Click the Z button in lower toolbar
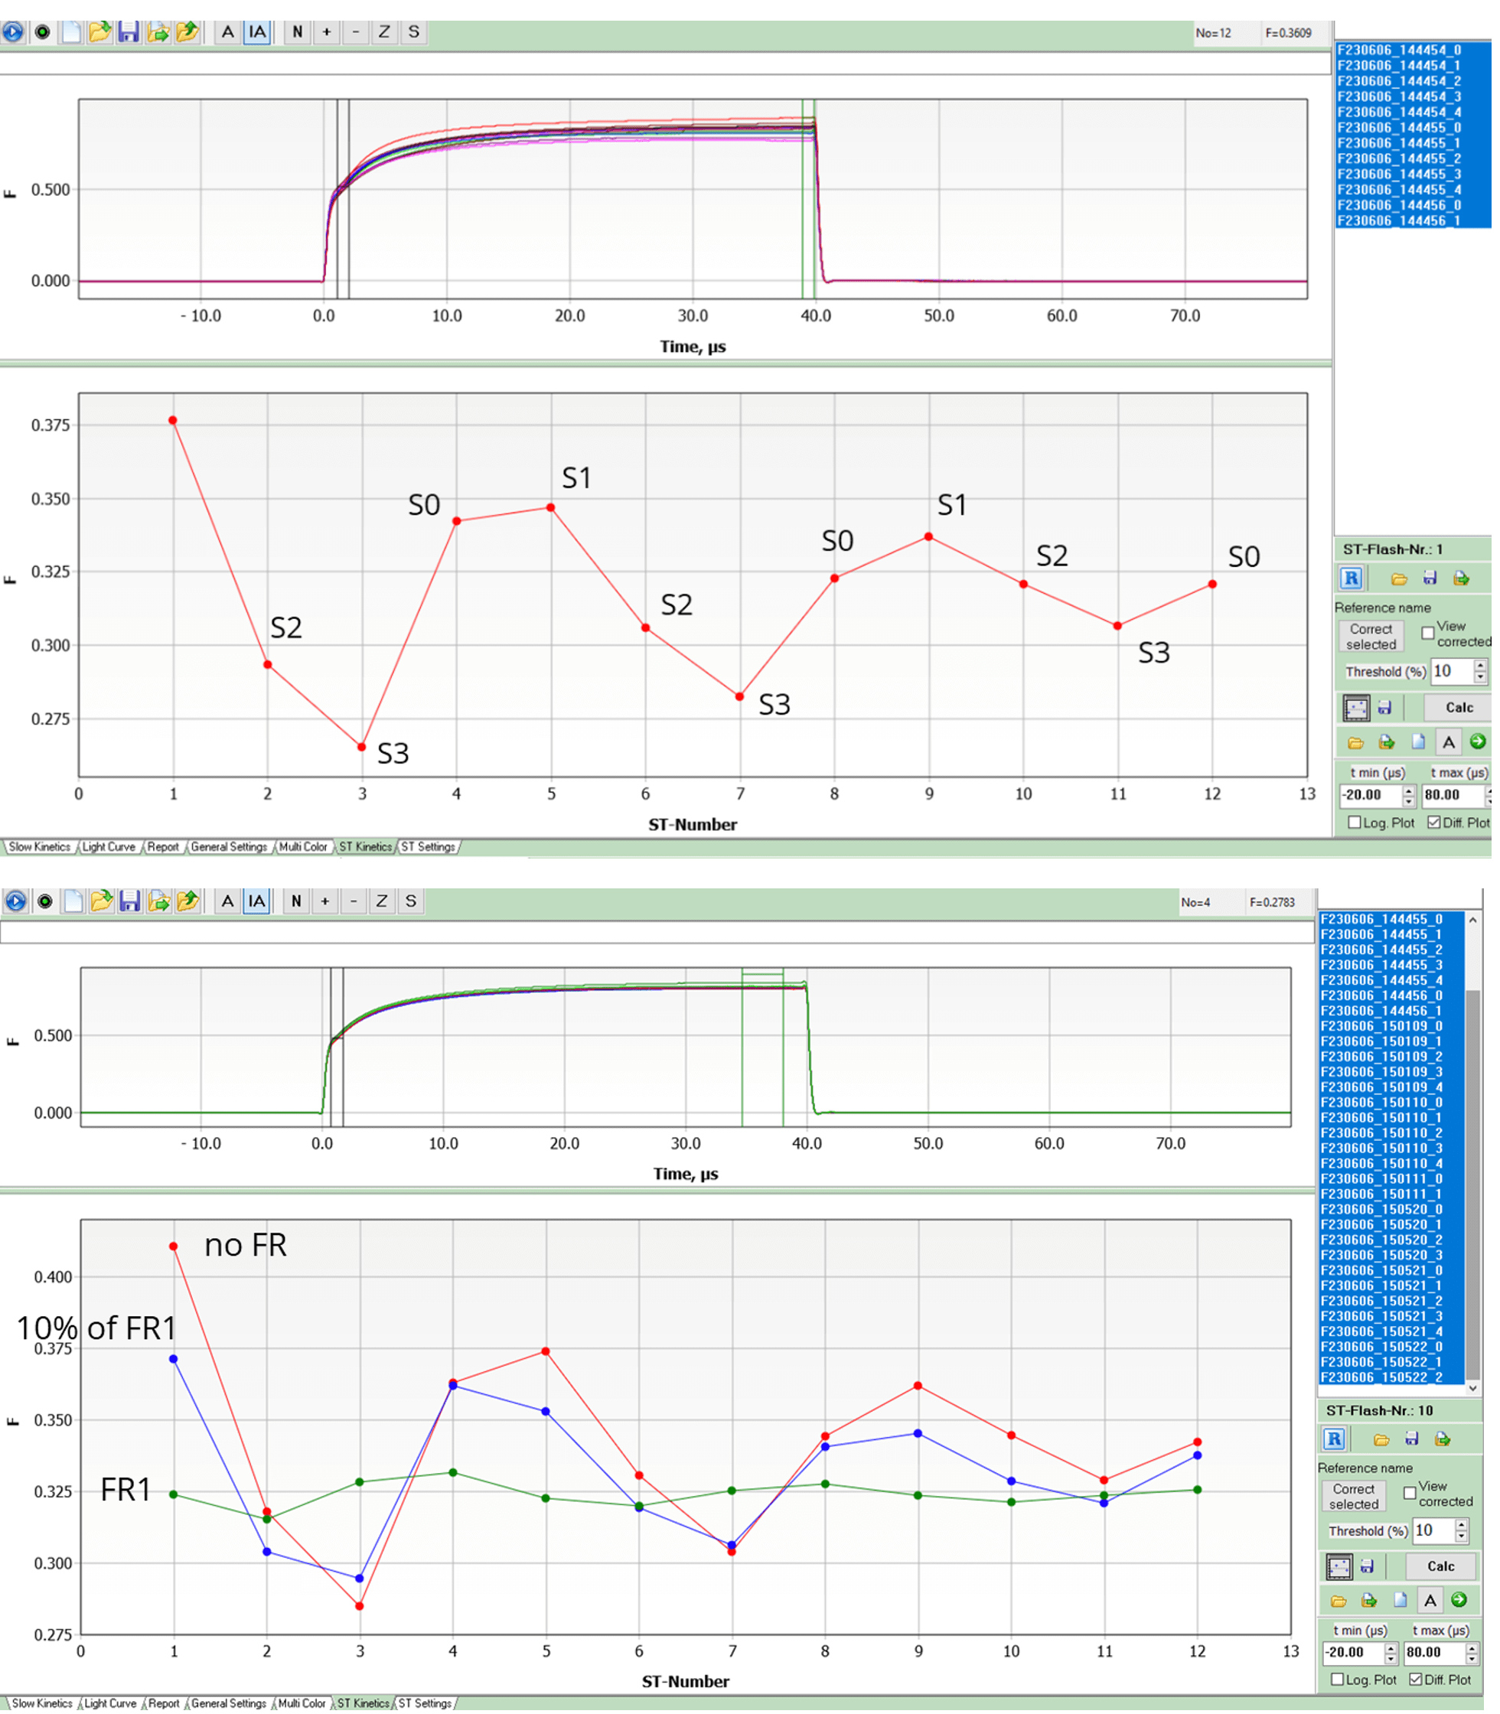 [x=382, y=901]
